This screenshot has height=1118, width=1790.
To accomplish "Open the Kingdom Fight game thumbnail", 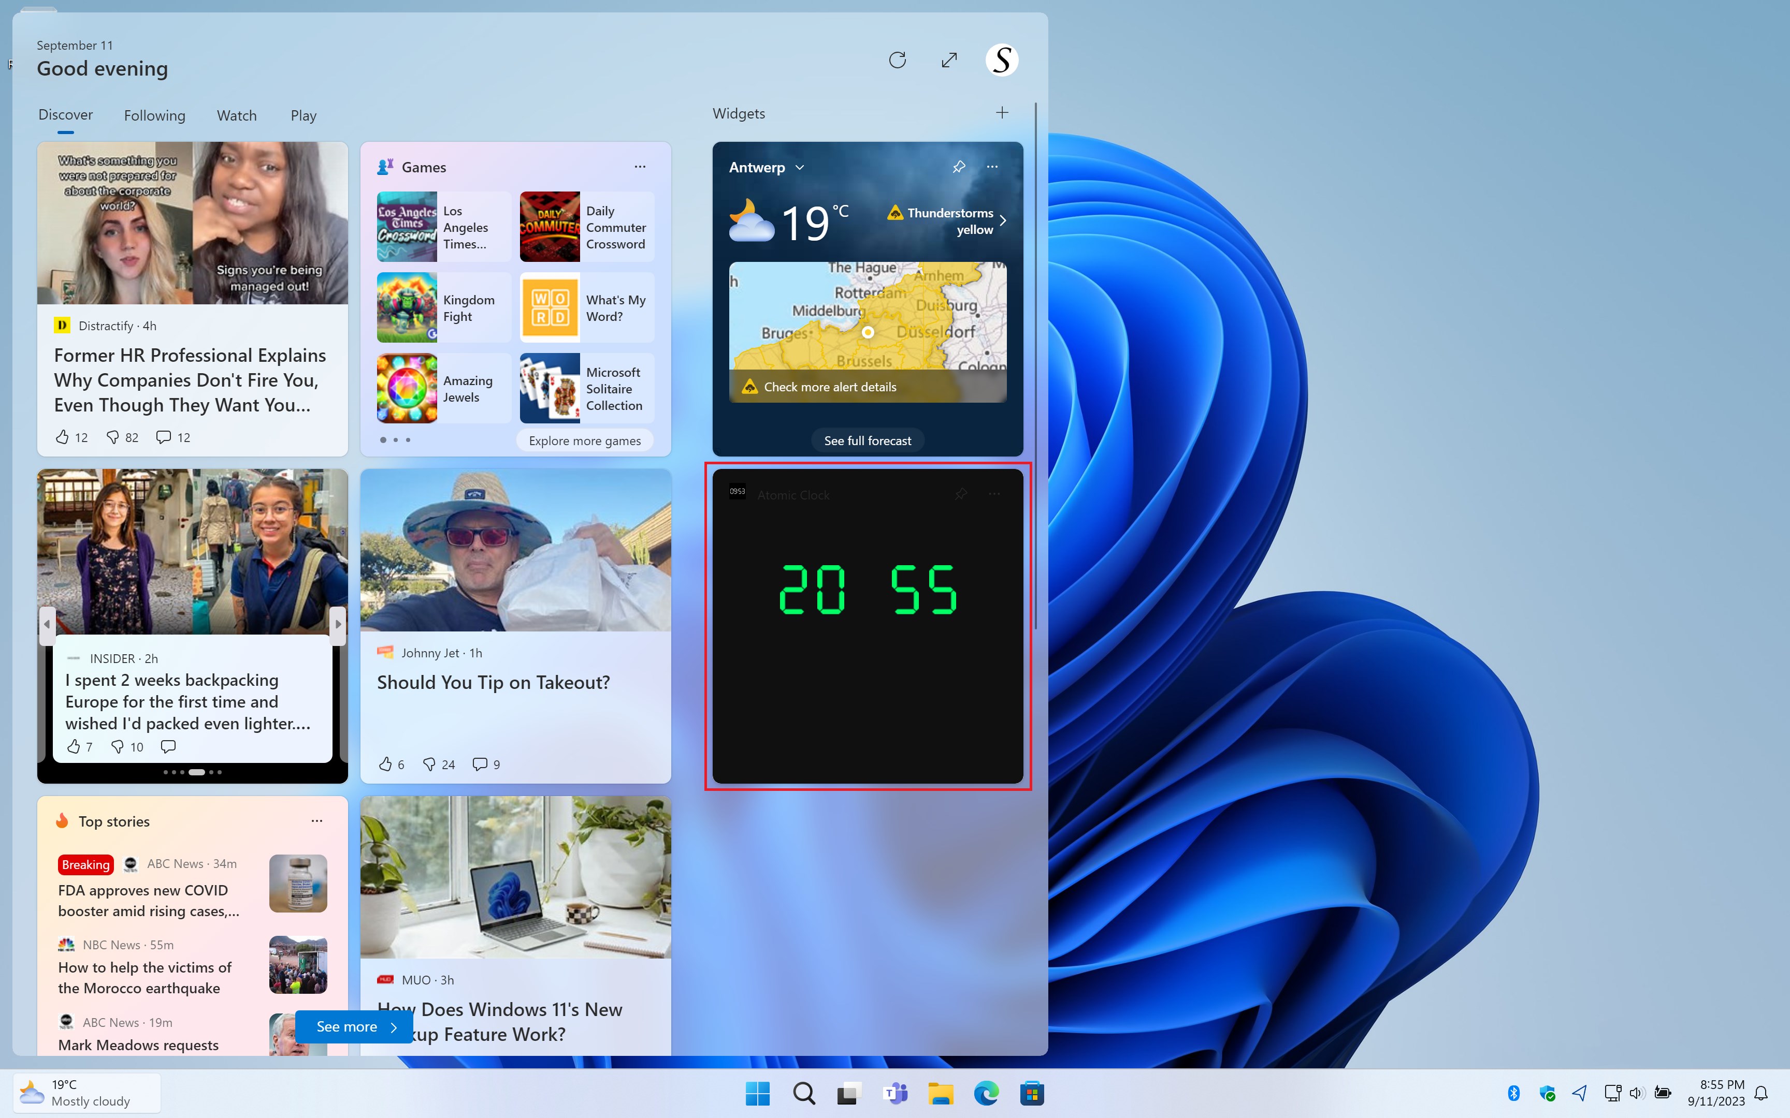I will click(x=407, y=307).
